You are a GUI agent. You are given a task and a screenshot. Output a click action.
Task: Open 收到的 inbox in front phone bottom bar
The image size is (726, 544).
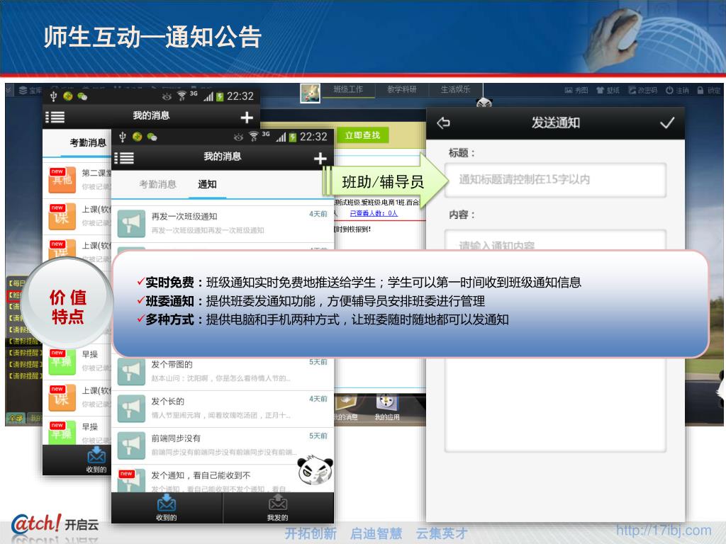point(167,508)
